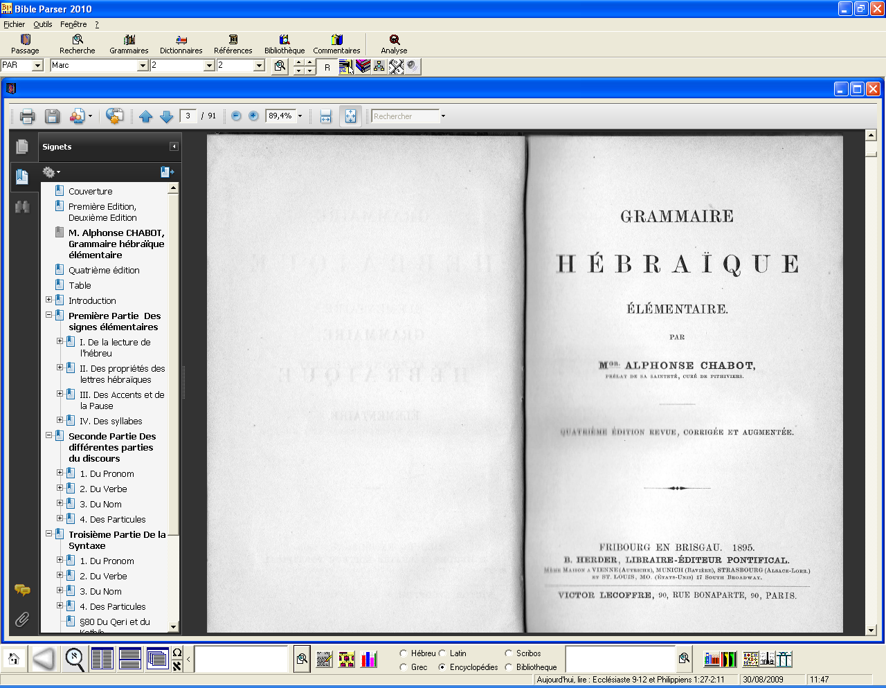This screenshot has width=886, height=688.
Task: Click the speaker audio toolbar icon
Action: (413, 66)
